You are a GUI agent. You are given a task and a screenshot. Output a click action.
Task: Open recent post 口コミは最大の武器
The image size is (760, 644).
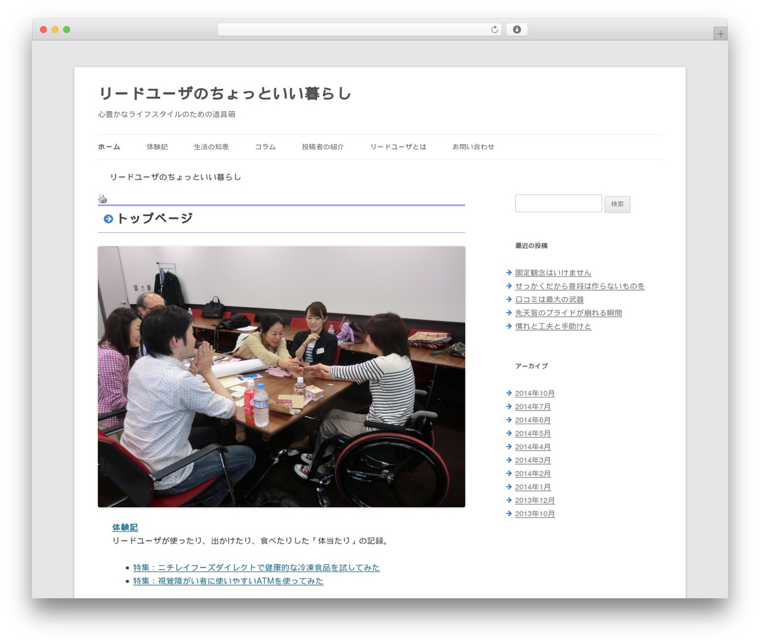[549, 299]
